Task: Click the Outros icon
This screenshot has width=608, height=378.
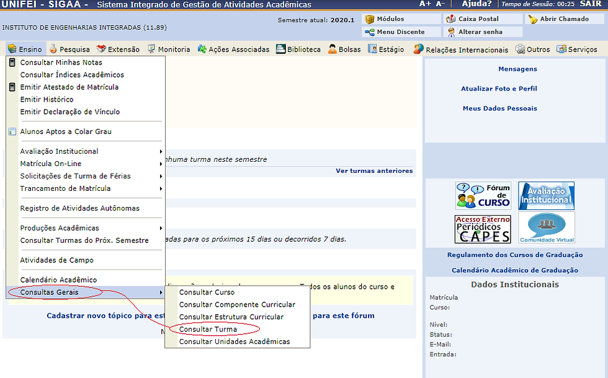Action: [520, 49]
